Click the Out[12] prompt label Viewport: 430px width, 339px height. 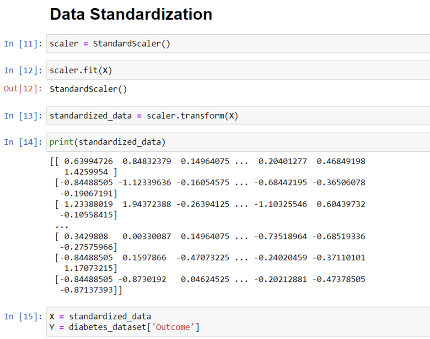pyautogui.click(x=23, y=89)
